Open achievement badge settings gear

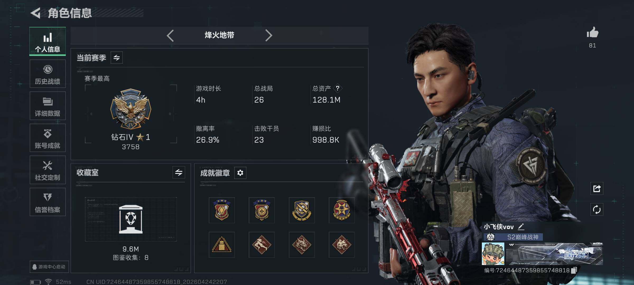tap(240, 173)
